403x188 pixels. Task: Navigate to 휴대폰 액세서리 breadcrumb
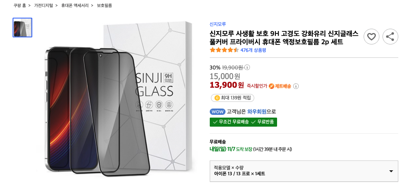[75, 6]
